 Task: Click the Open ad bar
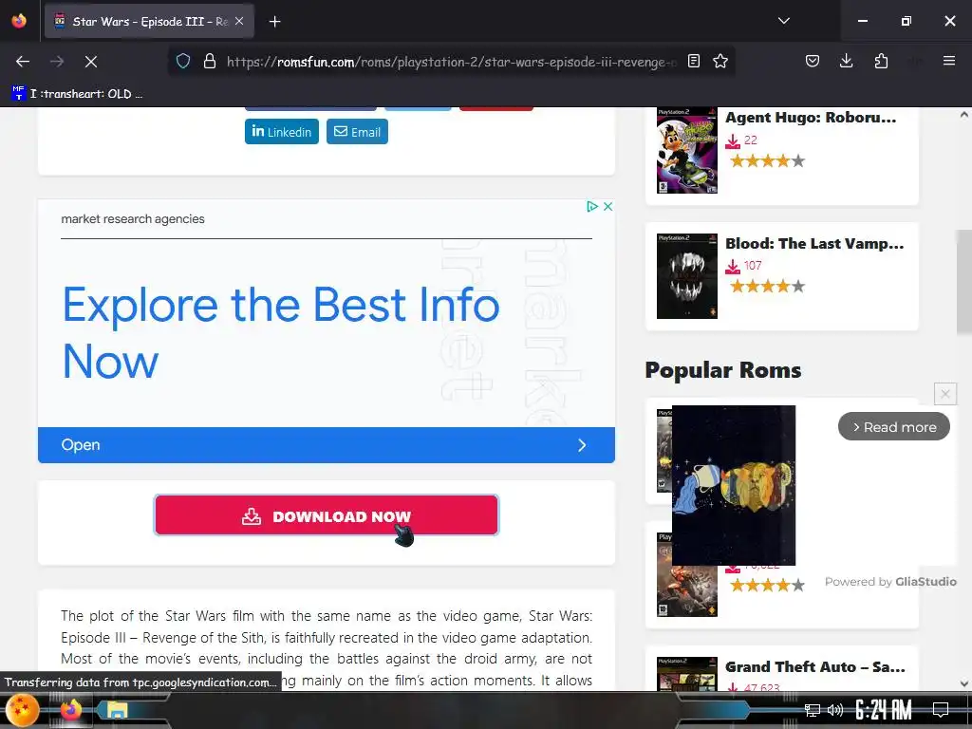pyautogui.click(x=327, y=445)
